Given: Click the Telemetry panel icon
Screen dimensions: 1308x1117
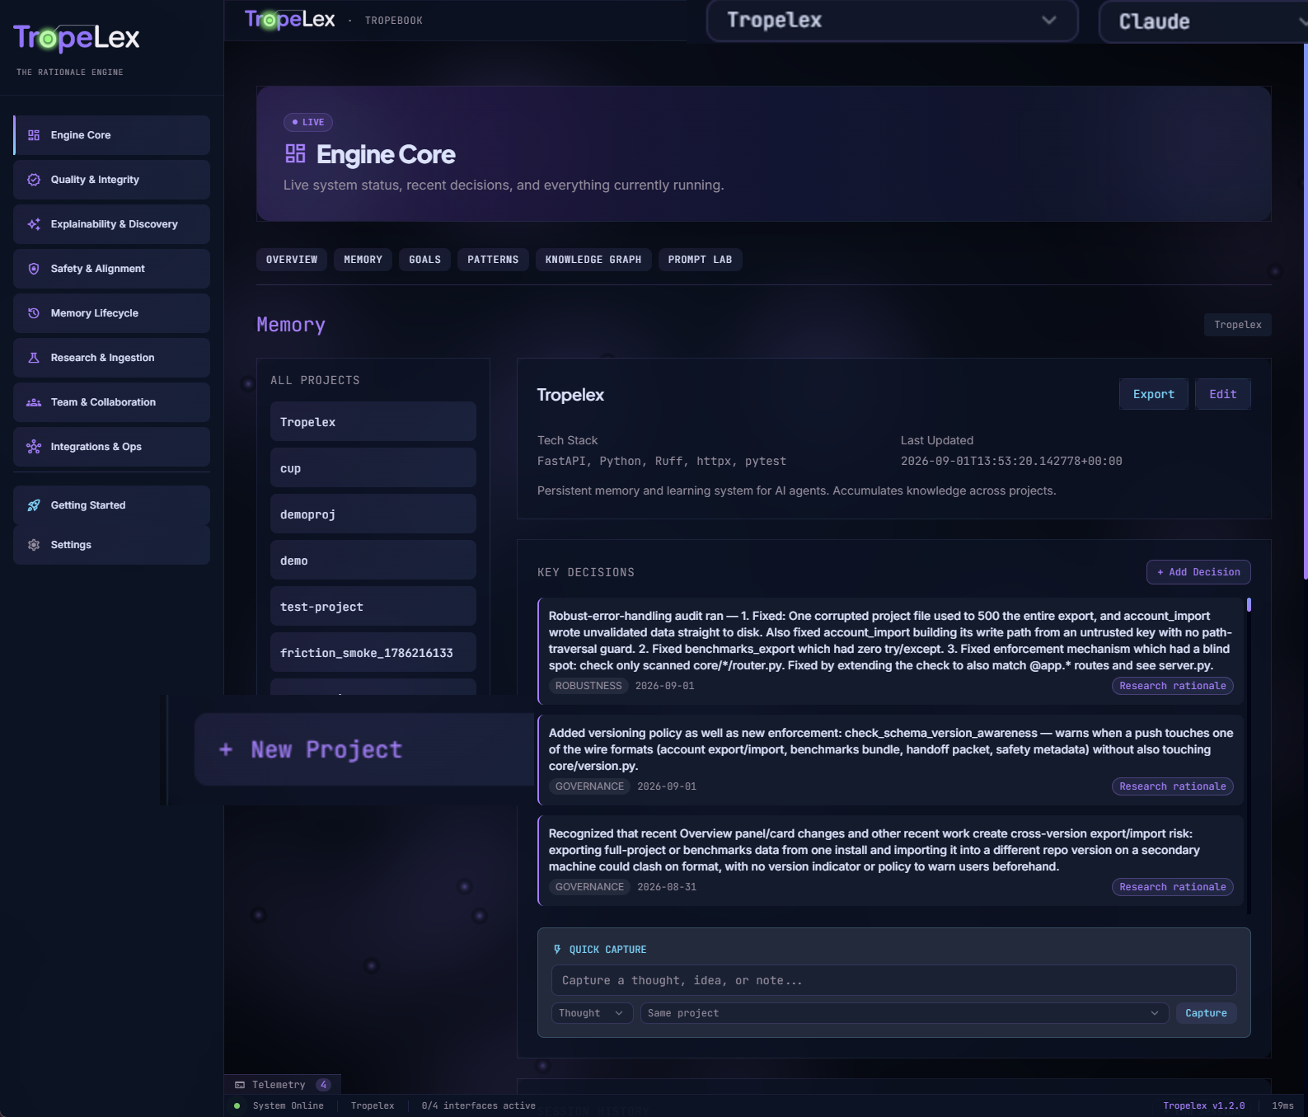Looking at the screenshot, I should (x=240, y=1085).
